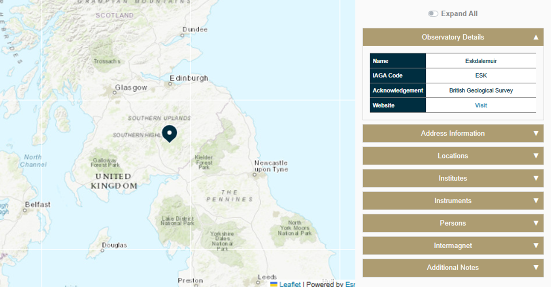Click the IAGA Code row header
551x287 pixels.
coord(398,76)
